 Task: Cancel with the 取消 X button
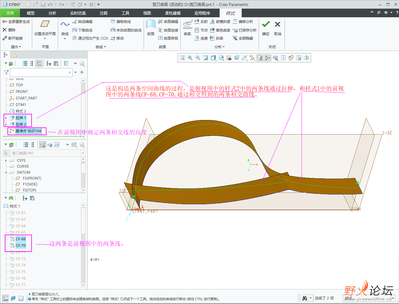click(277, 28)
